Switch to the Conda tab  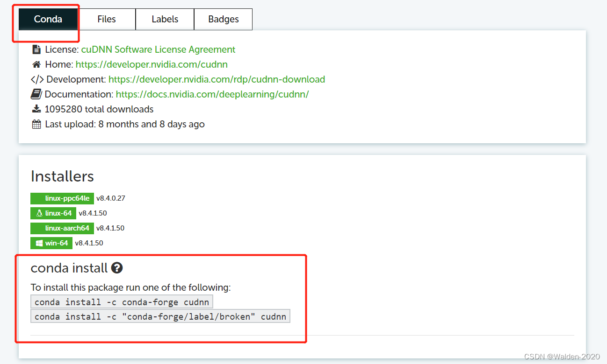pos(48,19)
